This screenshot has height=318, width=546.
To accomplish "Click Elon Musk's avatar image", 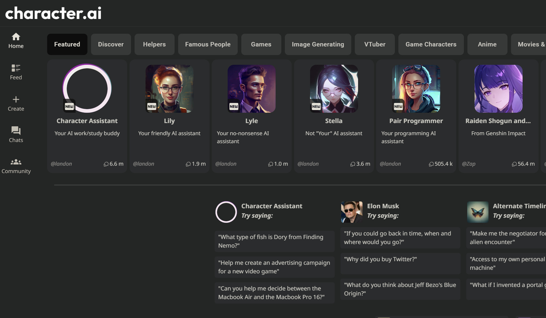I will (352, 212).
